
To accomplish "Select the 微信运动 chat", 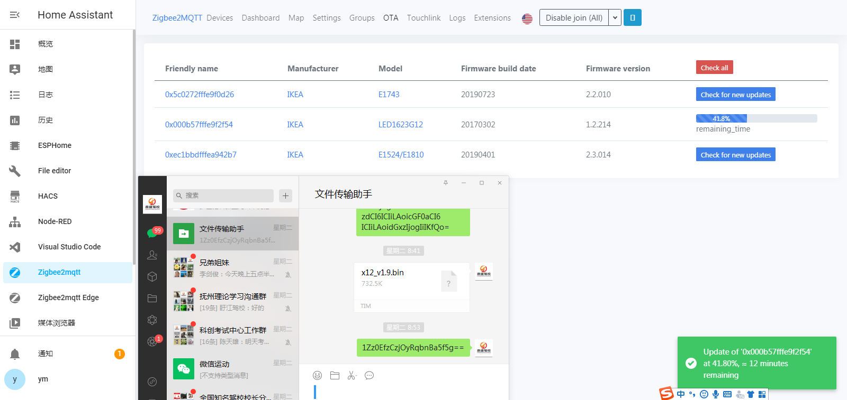I will pos(232,369).
